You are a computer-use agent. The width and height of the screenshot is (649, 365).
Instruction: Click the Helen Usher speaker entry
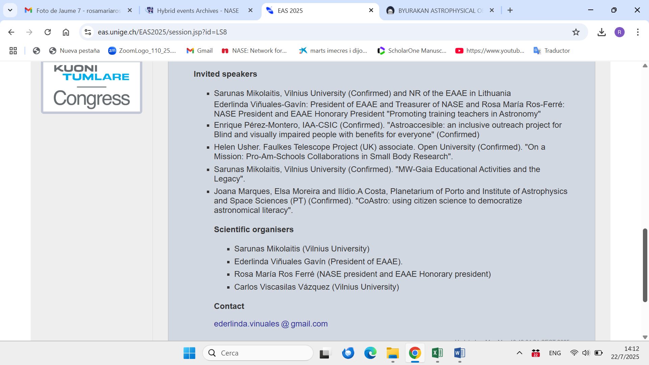380,152
